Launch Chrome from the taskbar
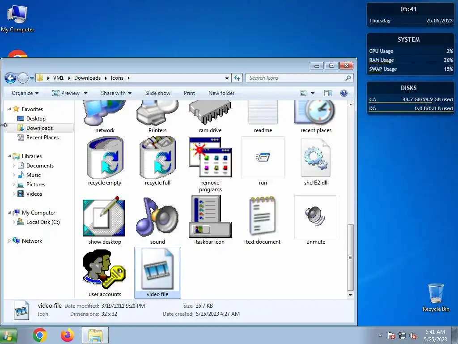The image size is (458, 344). 40,335
